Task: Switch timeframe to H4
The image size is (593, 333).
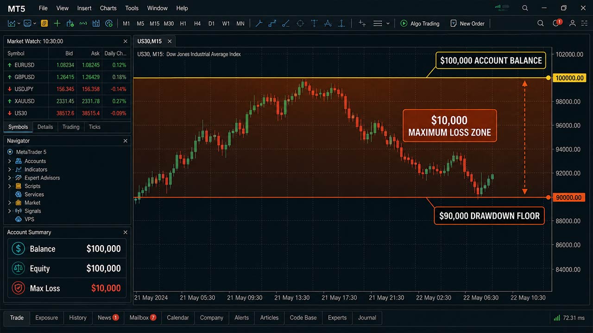Action: 197,23
